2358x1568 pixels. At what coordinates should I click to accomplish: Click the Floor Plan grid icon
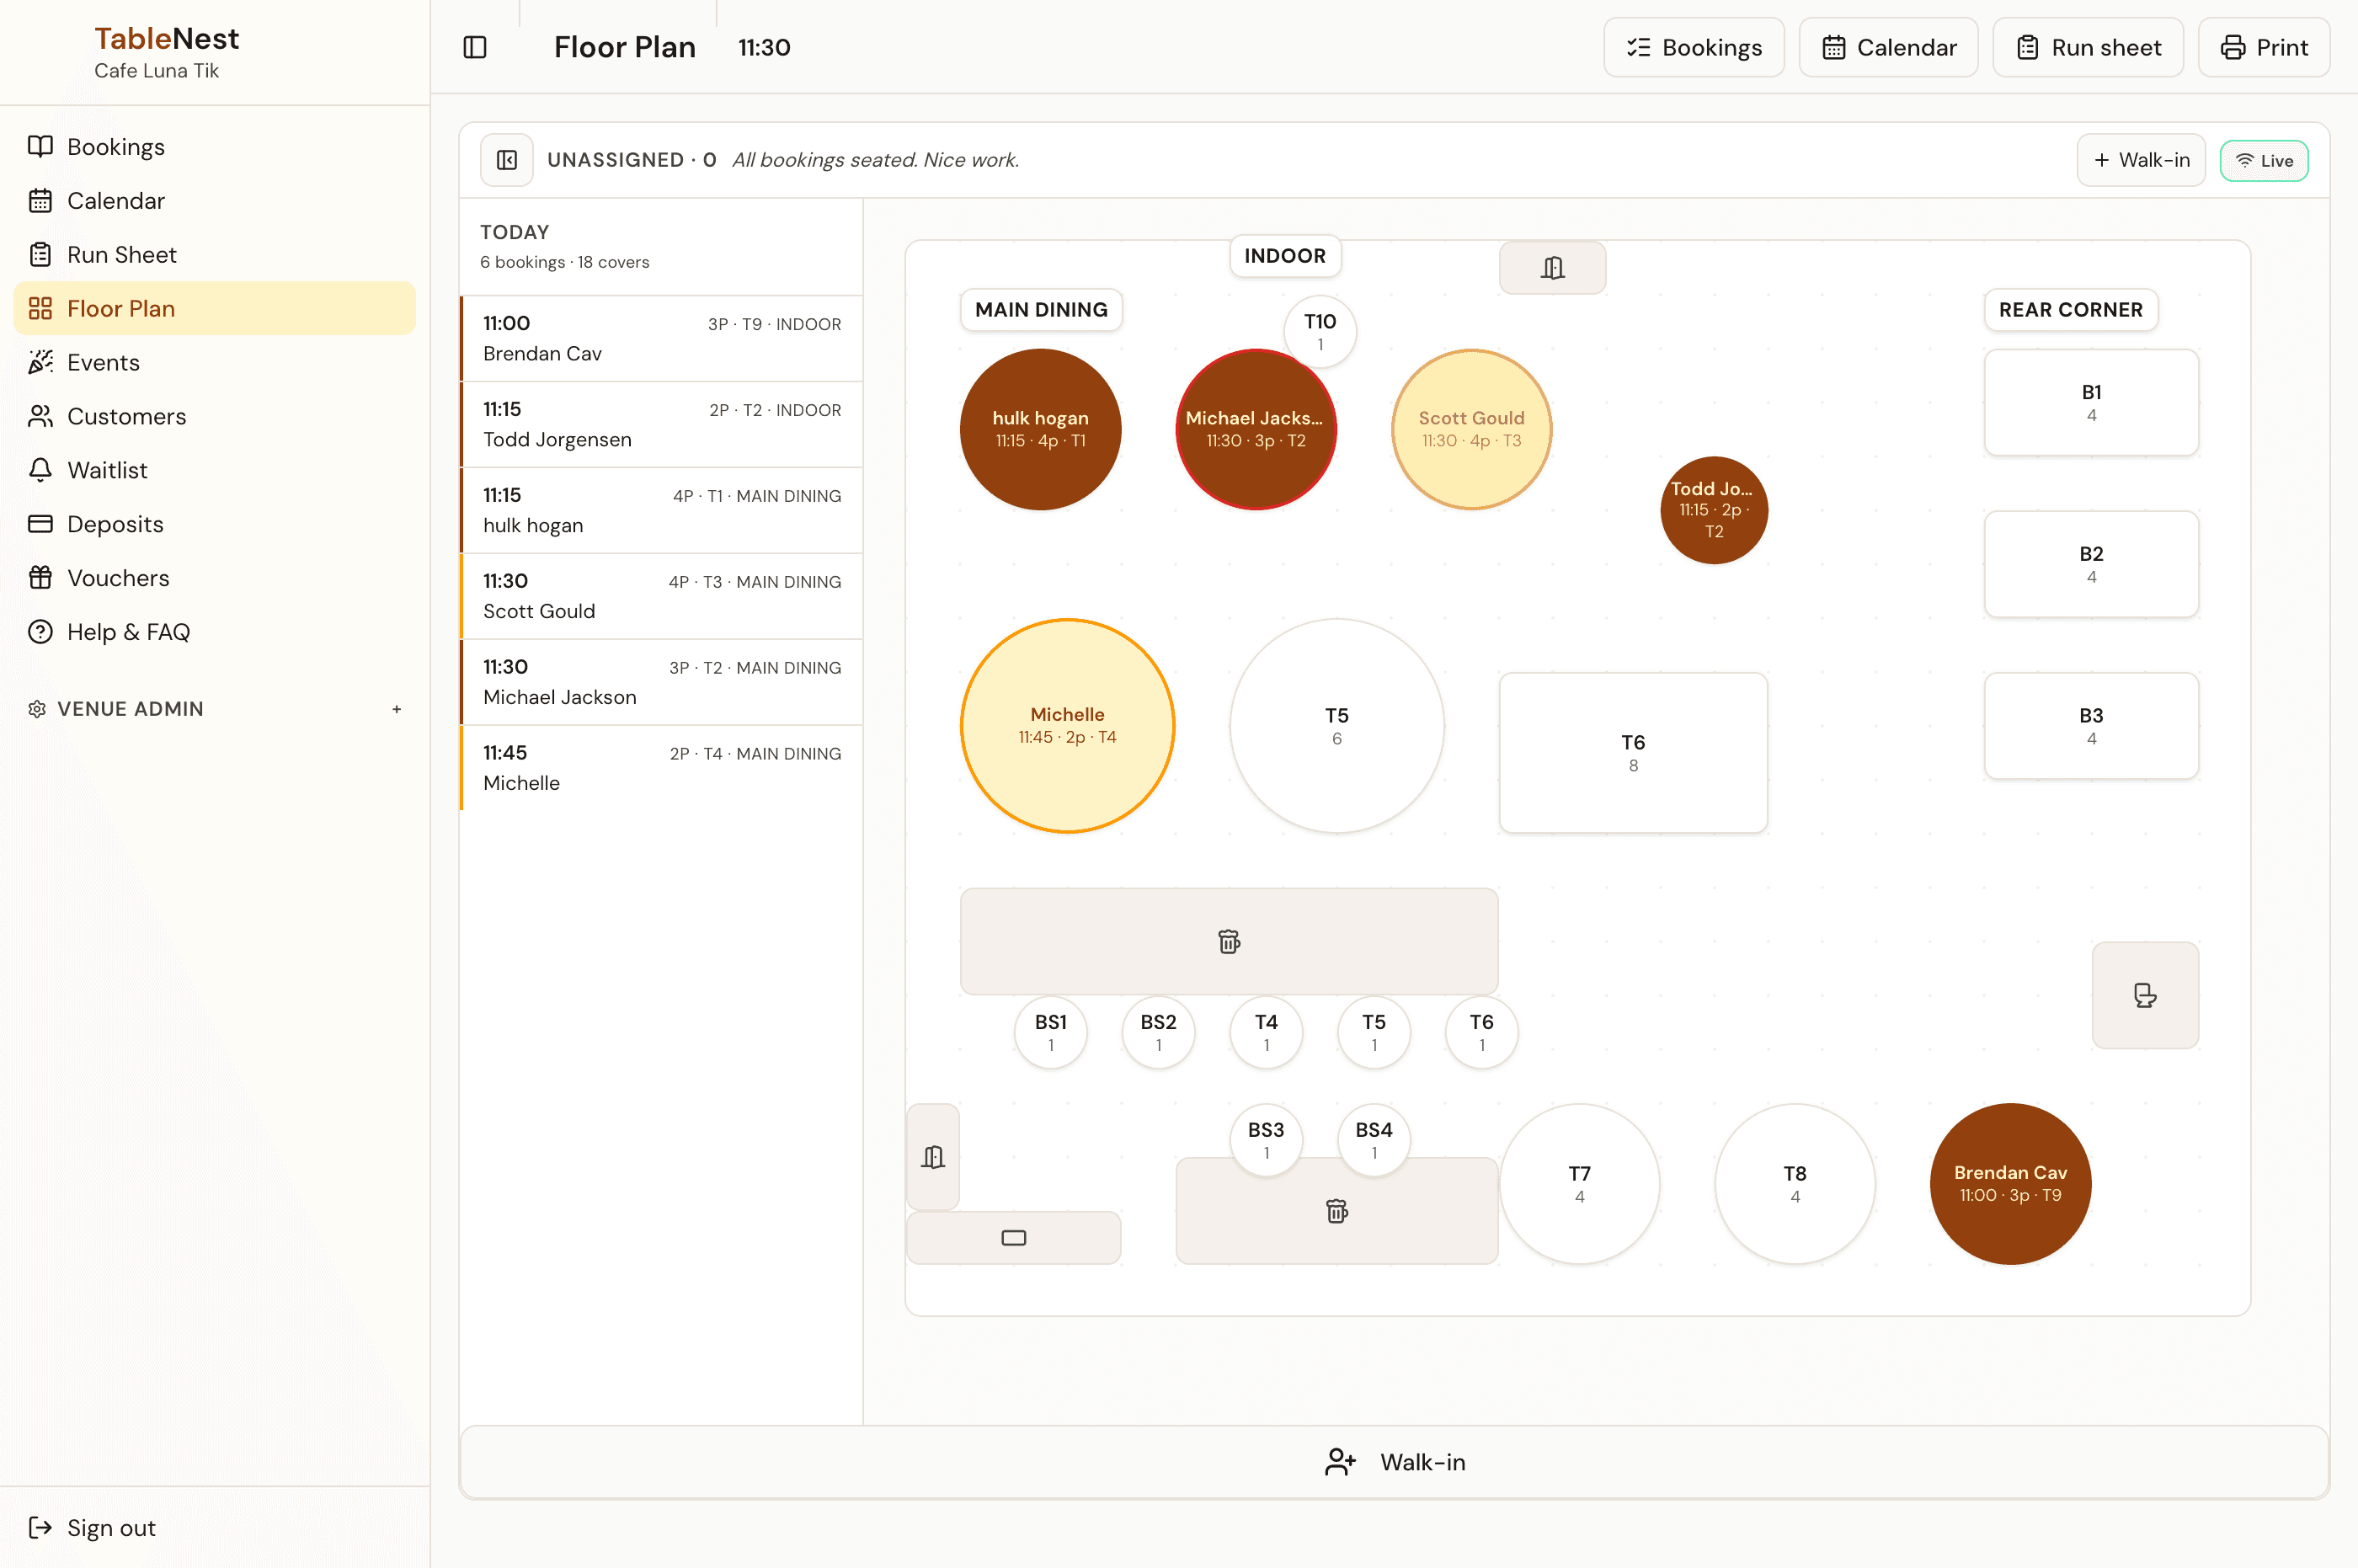pos(40,309)
